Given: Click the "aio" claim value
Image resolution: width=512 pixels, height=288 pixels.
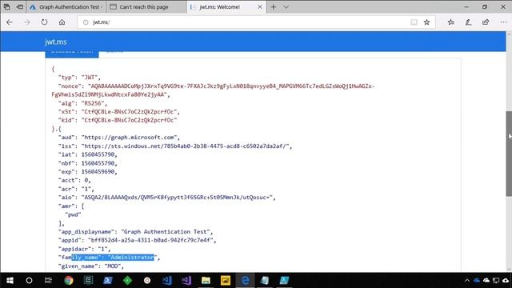Looking at the screenshot, I should coord(177,198).
